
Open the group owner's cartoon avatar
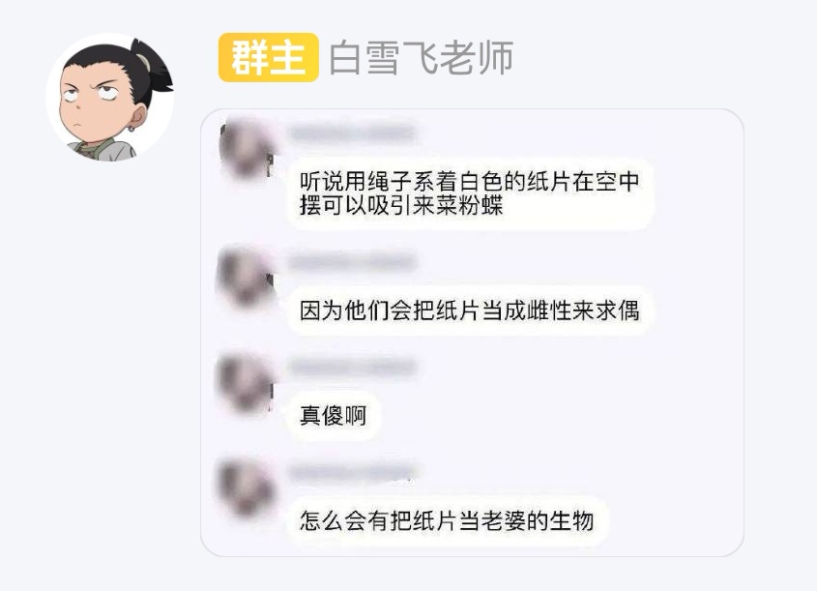click(x=110, y=98)
